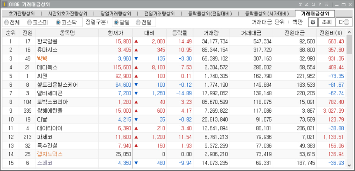Minimize the 거래대금상위 window

(x=337, y=5)
